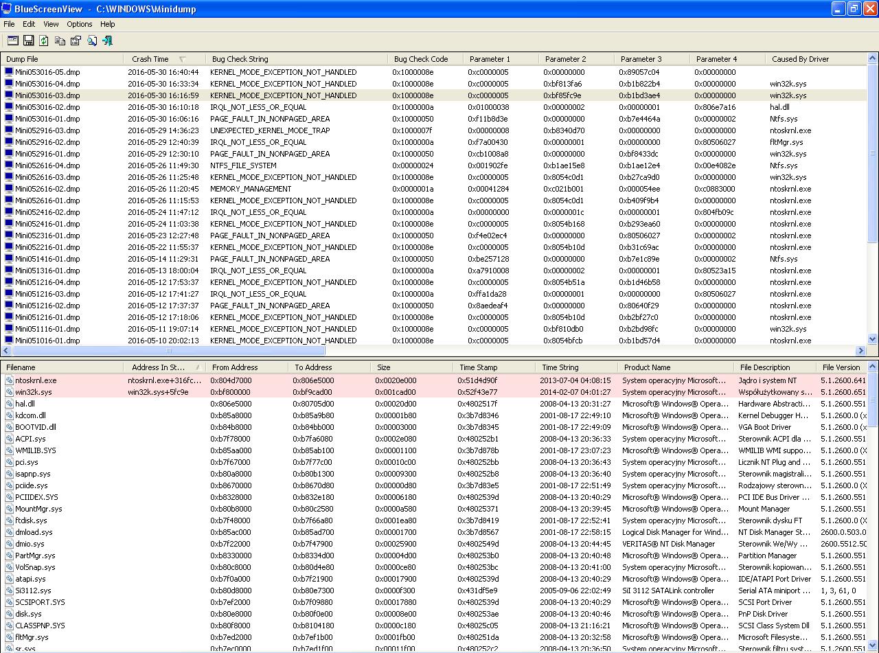This screenshot has width=879, height=653.
Task: Refresh the dump list via toolbar
Action: pos(44,41)
